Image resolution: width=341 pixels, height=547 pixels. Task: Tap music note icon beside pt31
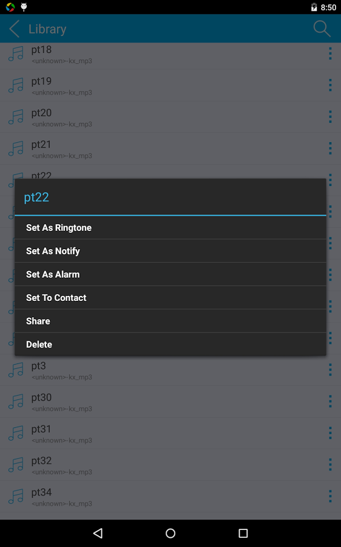pos(16,433)
